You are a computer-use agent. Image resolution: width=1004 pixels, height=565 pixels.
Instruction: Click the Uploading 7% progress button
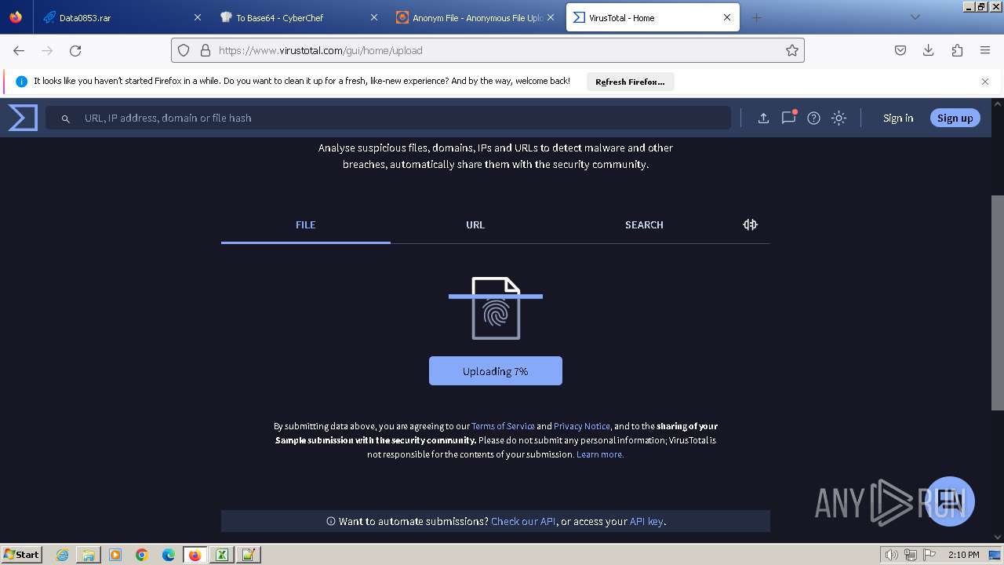[x=496, y=371]
